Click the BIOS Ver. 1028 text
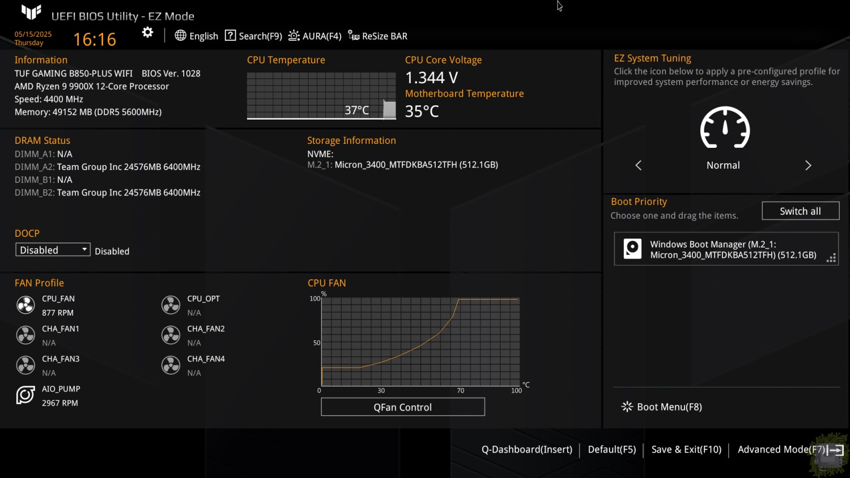The height and width of the screenshot is (478, 850). (x=171, y=74)
